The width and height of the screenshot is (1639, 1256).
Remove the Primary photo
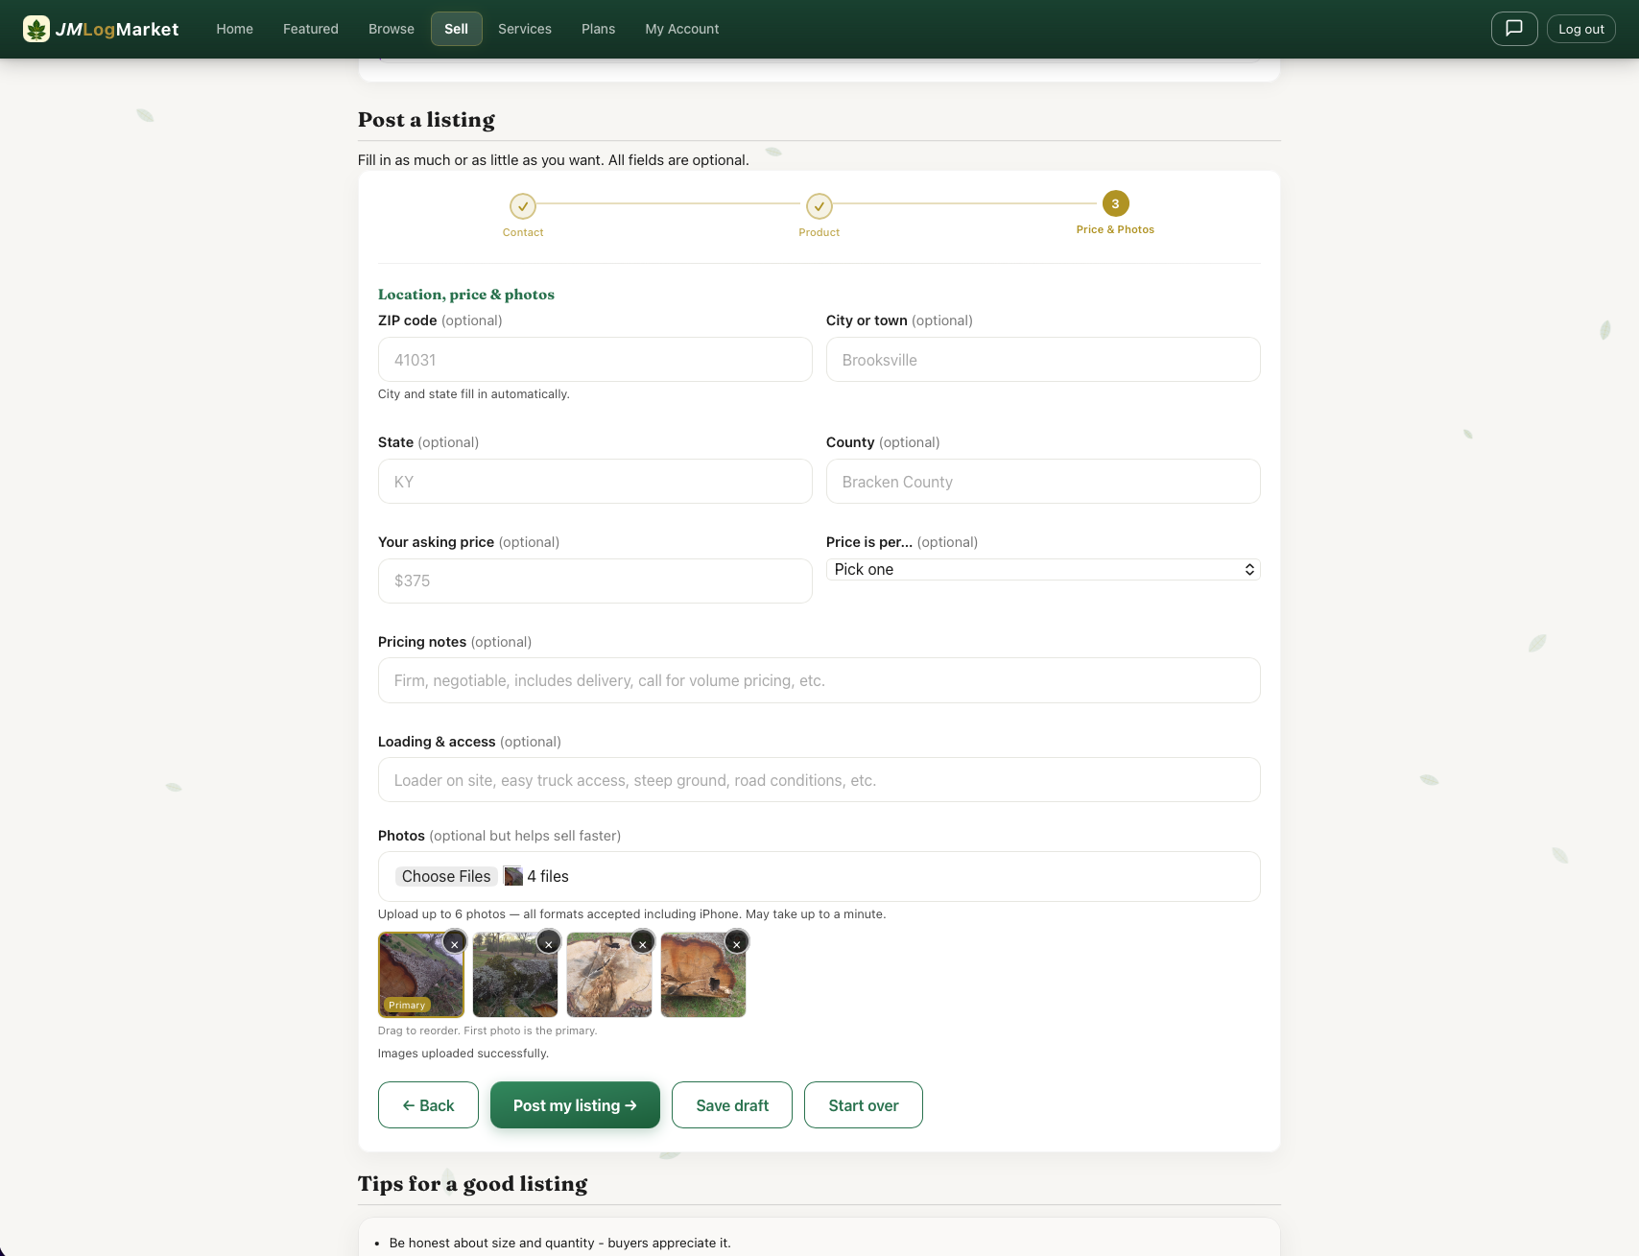tap(455, 943)
